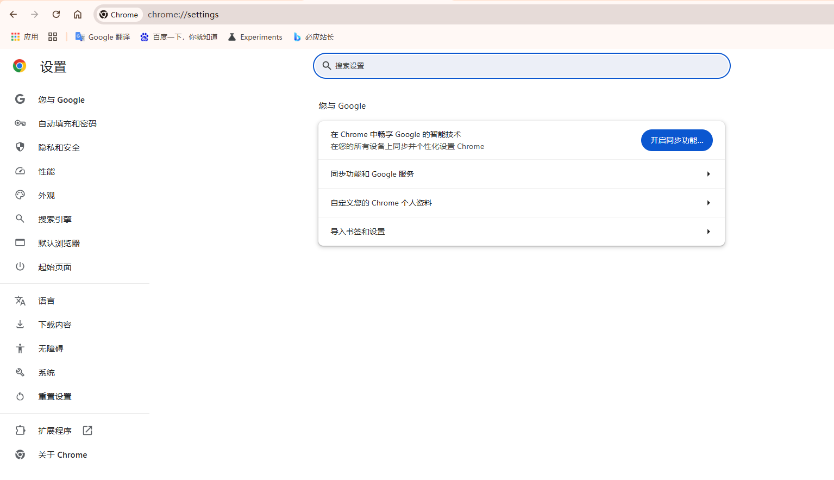Open the 默认浏览器 section
The width and height of the screenshot is (834, 480).
pos(59,244)
